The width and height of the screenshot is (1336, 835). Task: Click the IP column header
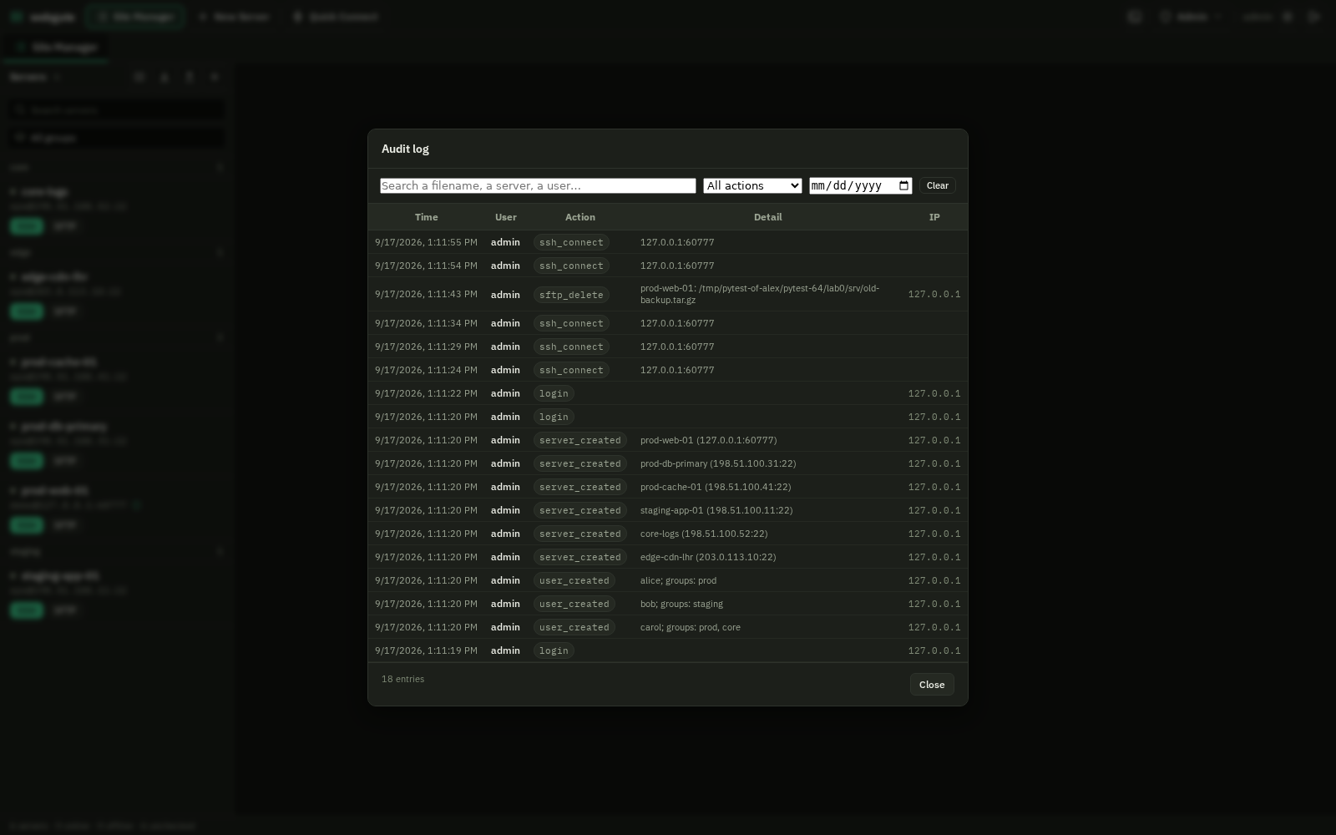(934, 217)
